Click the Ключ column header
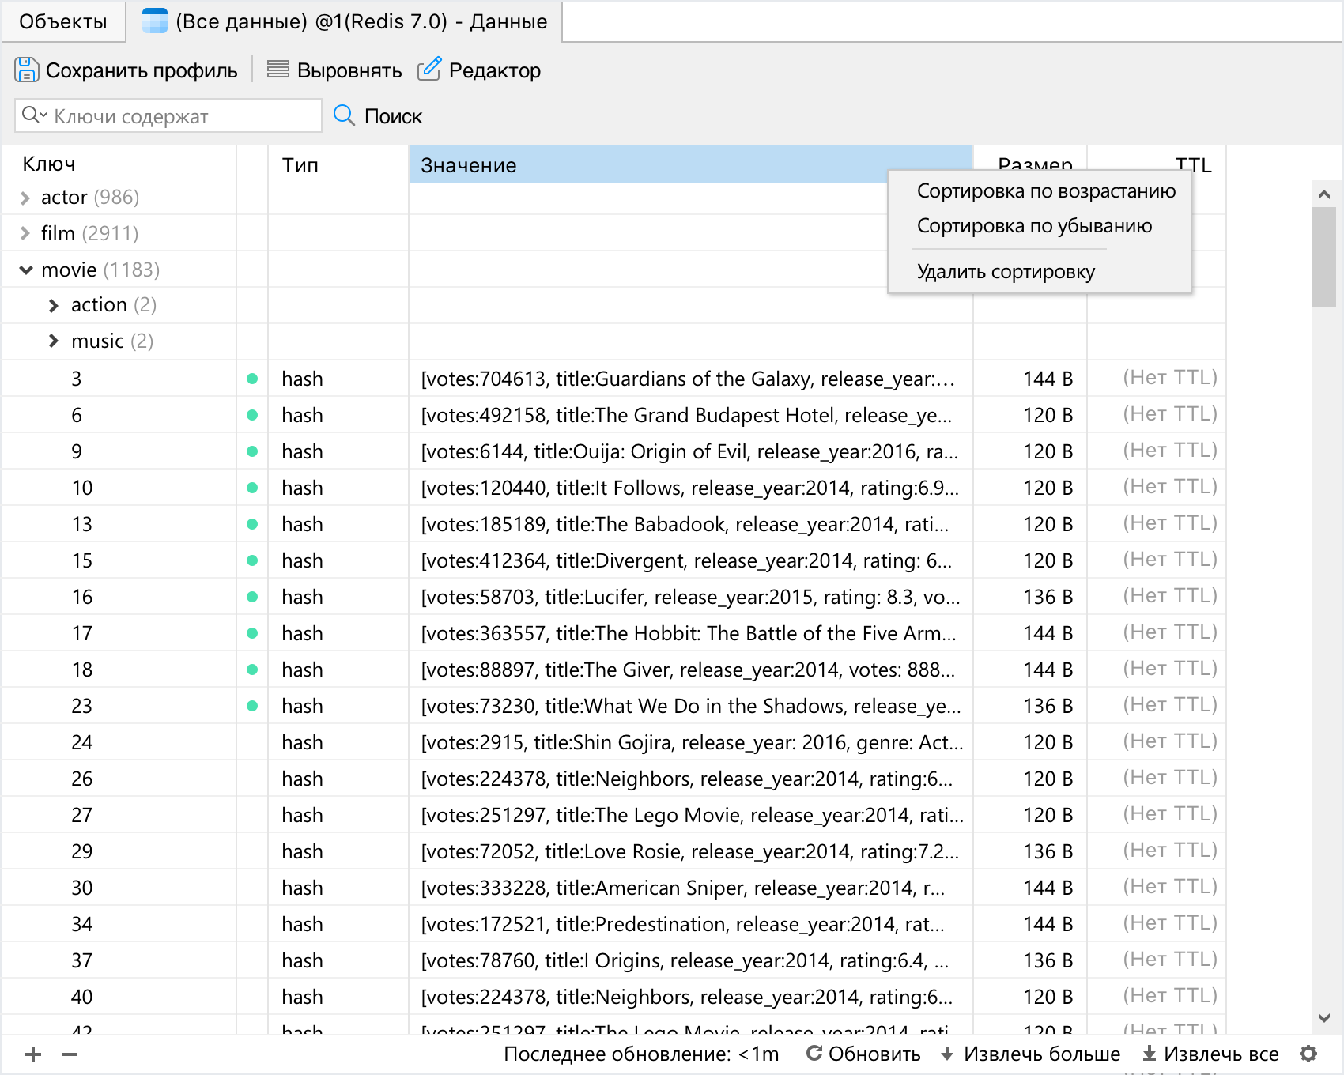The width and height of the screenshot is (1344, 1075). tap(119, 164)
